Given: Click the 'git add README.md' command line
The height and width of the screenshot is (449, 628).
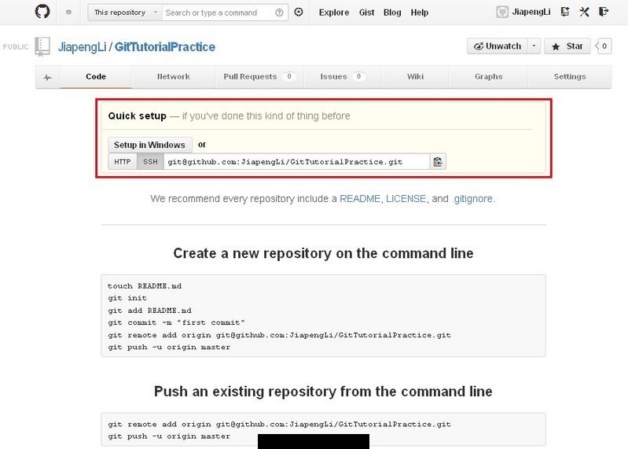Looking at the screenshot, I should tap(149, 311).
